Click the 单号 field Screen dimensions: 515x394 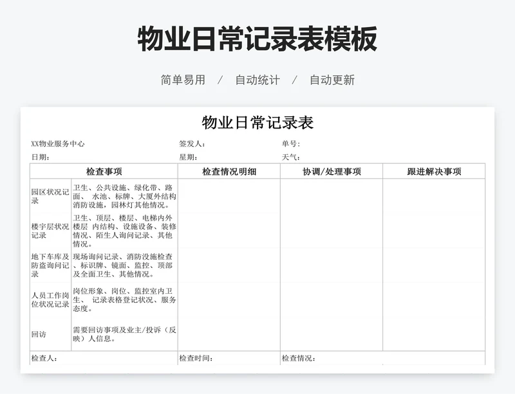tap(291, 144)
